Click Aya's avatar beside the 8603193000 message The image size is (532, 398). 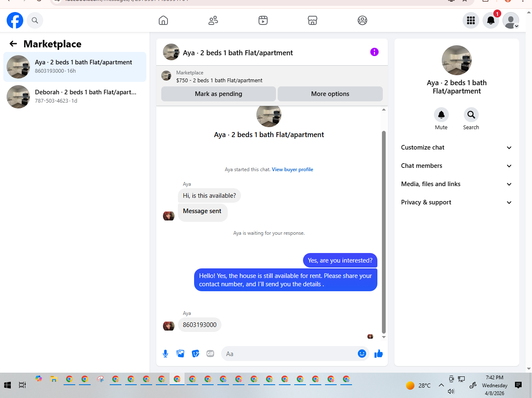(x=169, y=326)
